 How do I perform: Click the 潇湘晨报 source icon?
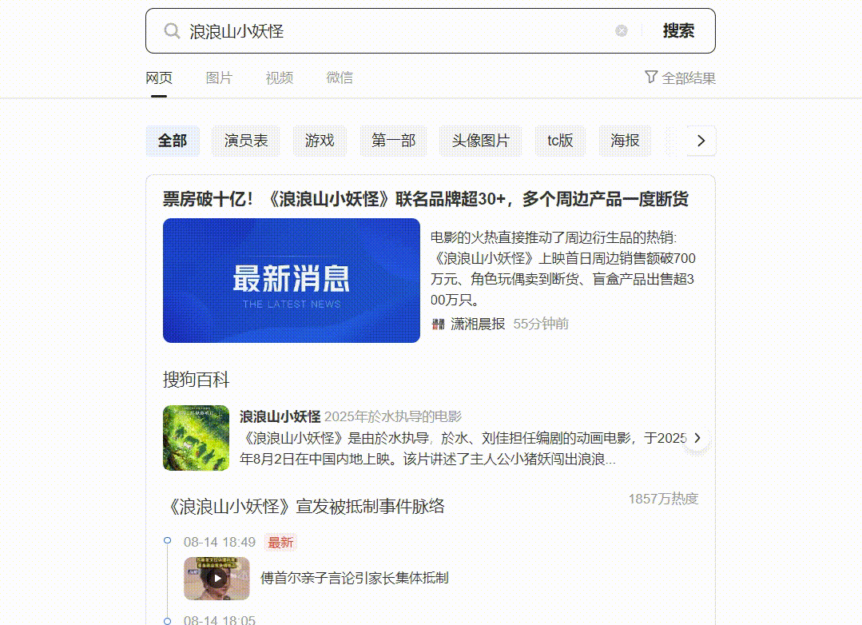click(438, 324)
